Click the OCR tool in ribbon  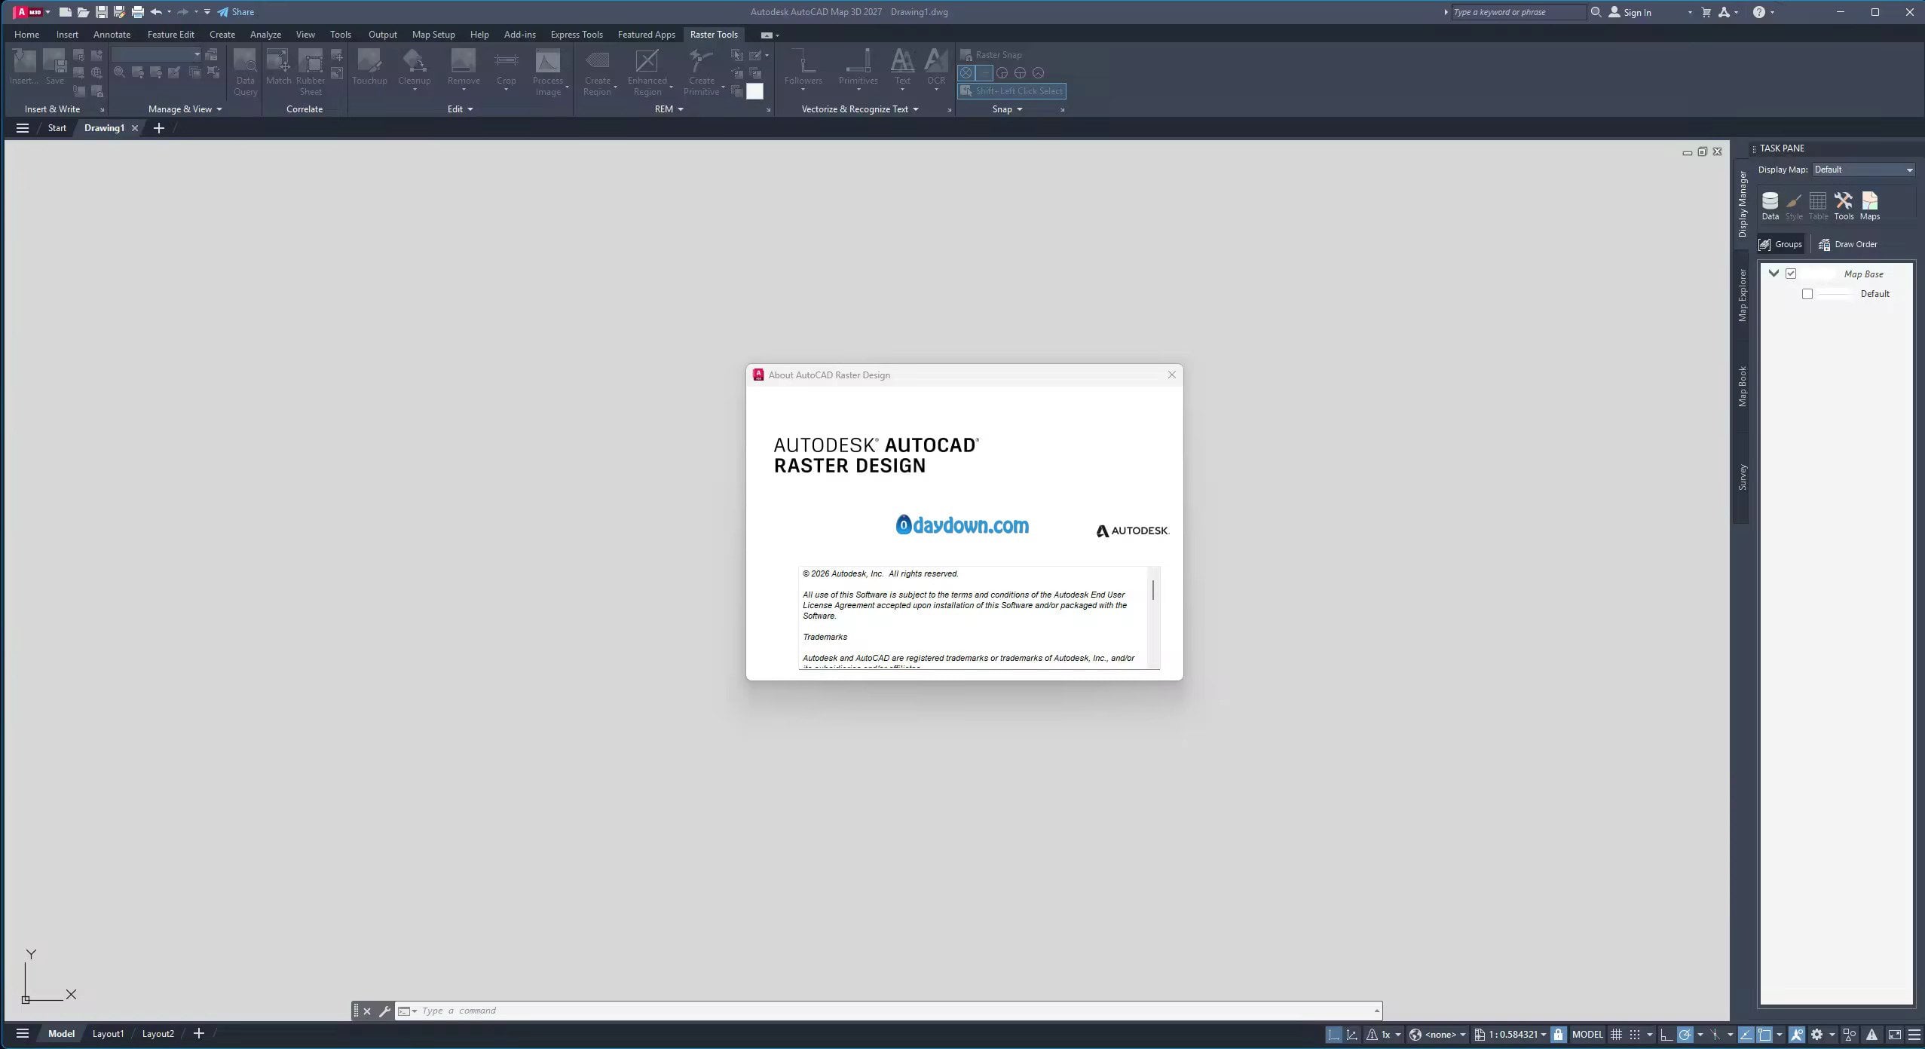(935, 68)
